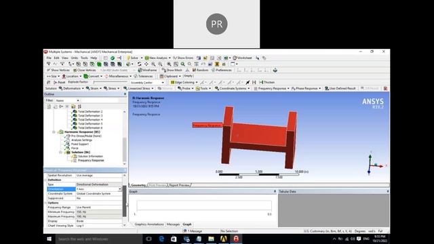
Task: Click the New Analysis toolbar button
Action: [157, 58]
